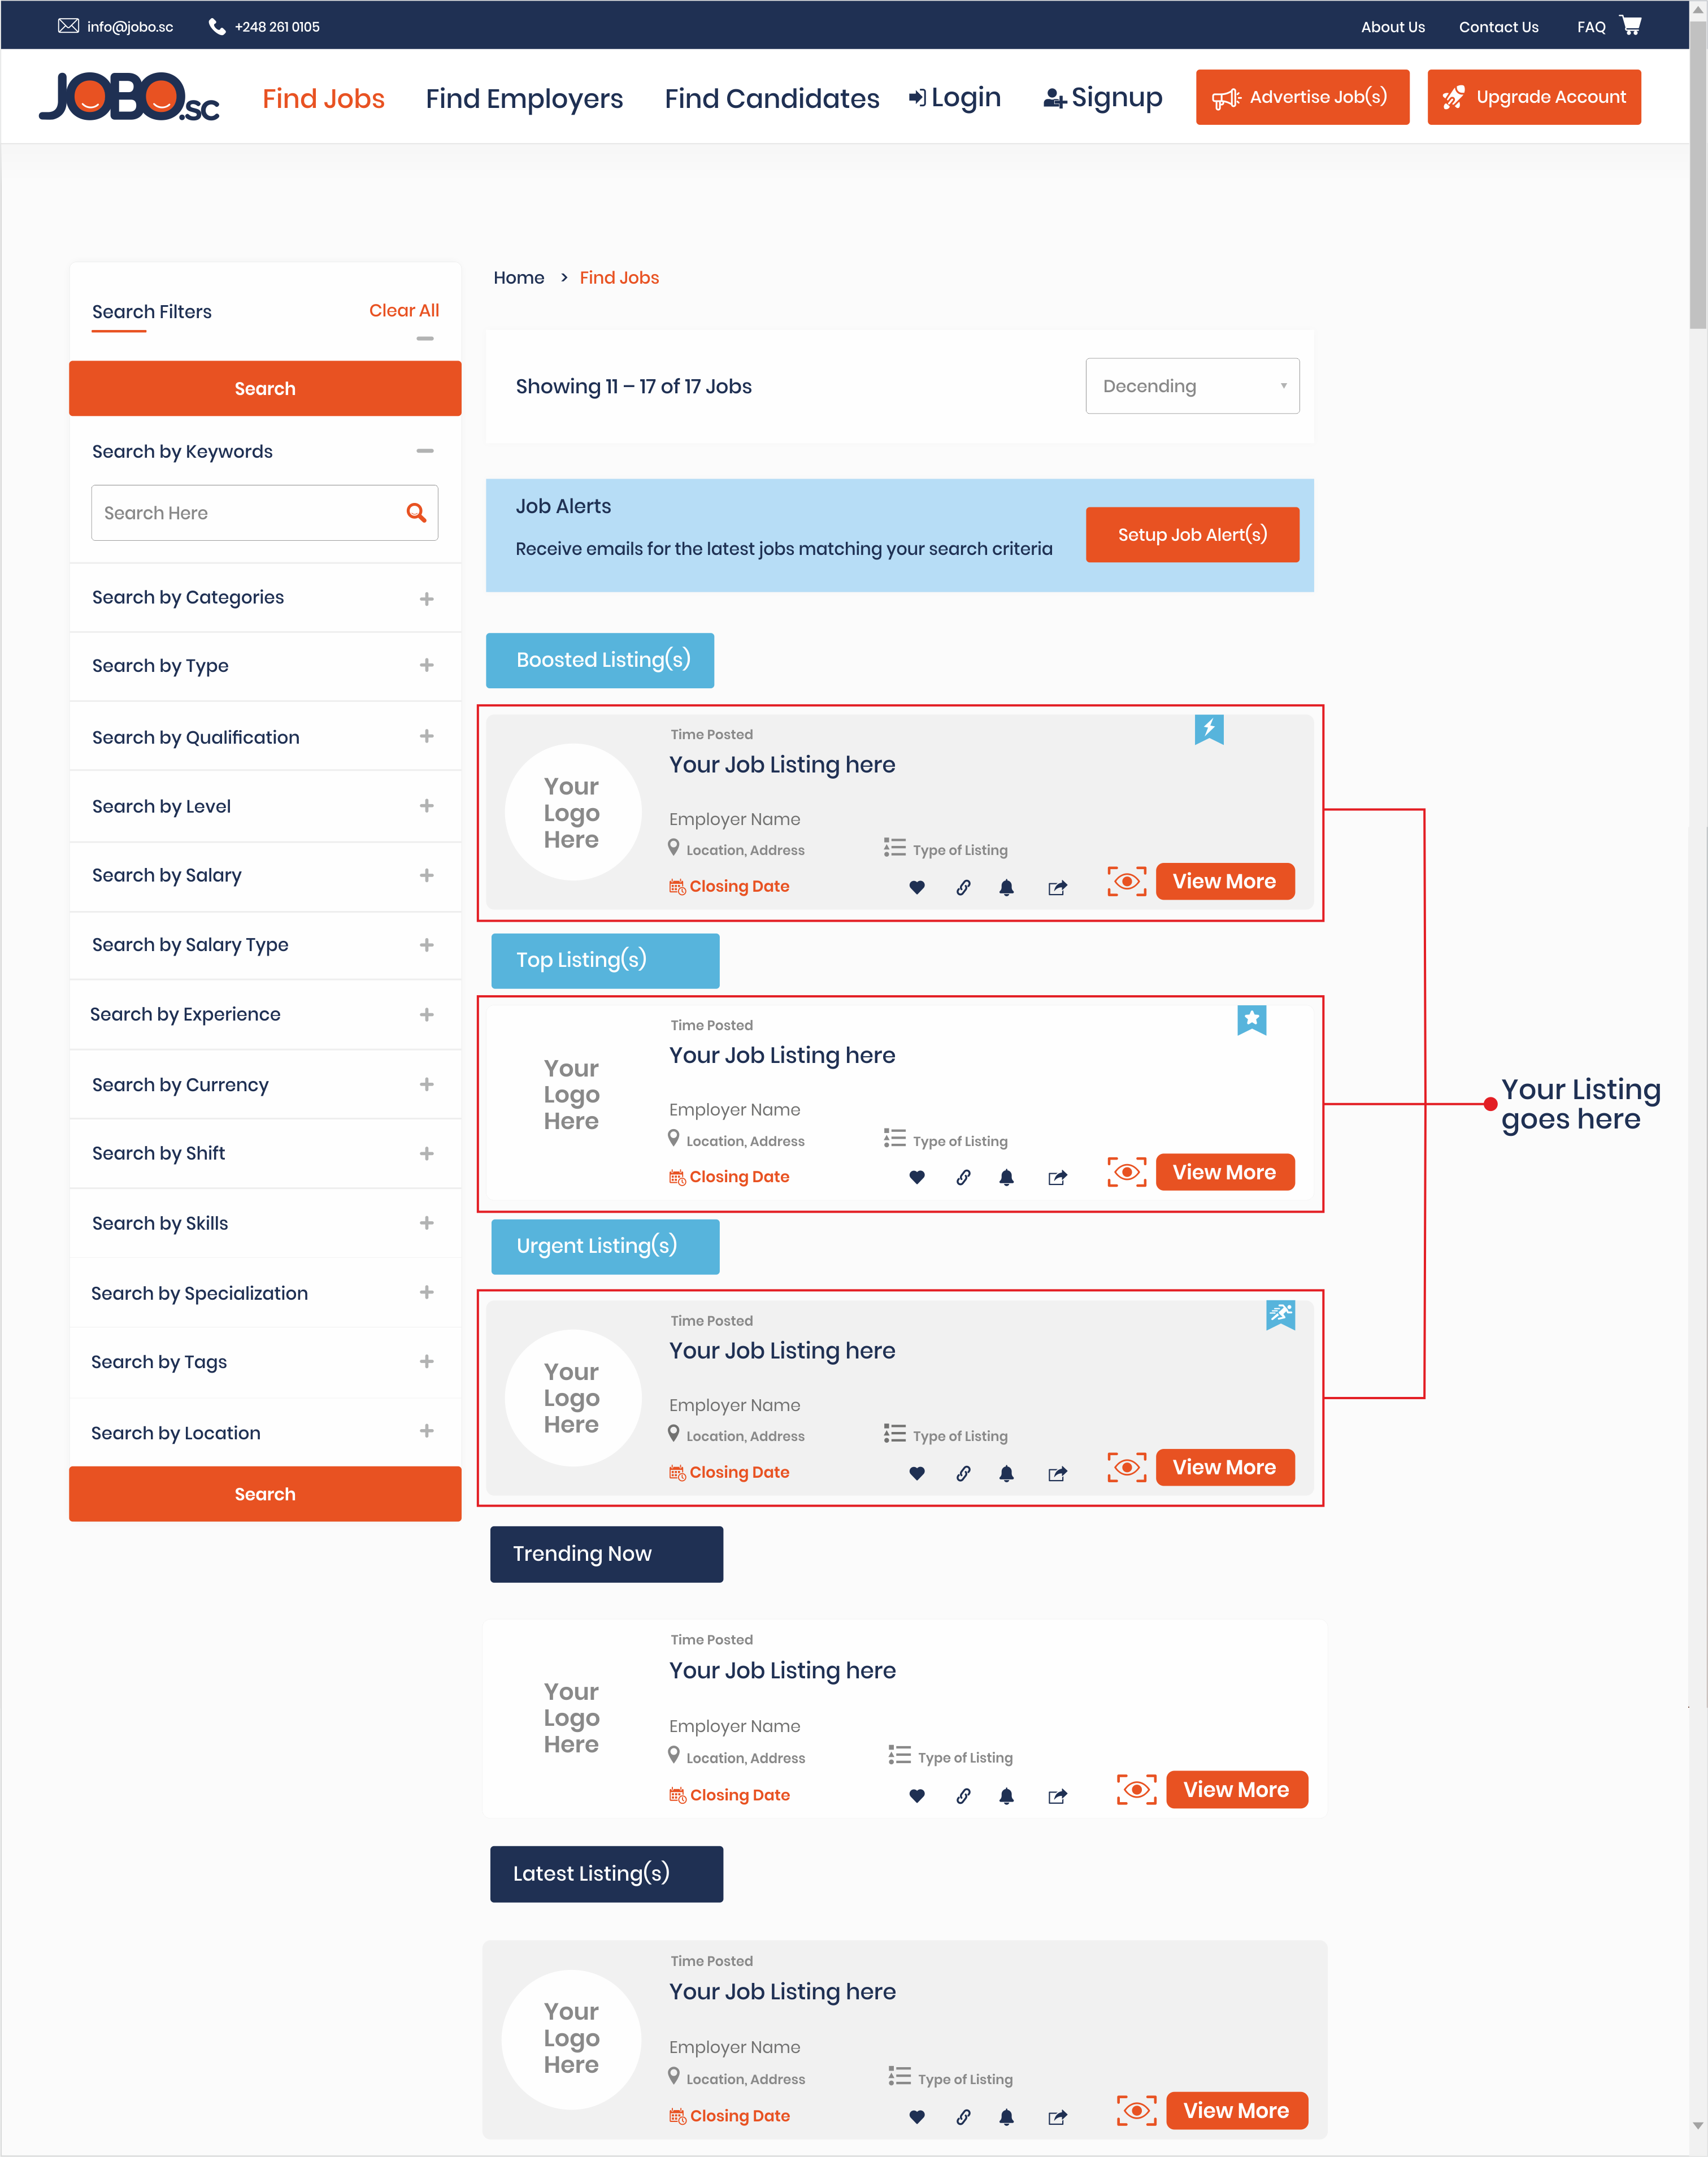The height and width of the screenshot is (2157, 1708).
Task: Copy the link icon on the Top Listing
Action: point(963,1178)
